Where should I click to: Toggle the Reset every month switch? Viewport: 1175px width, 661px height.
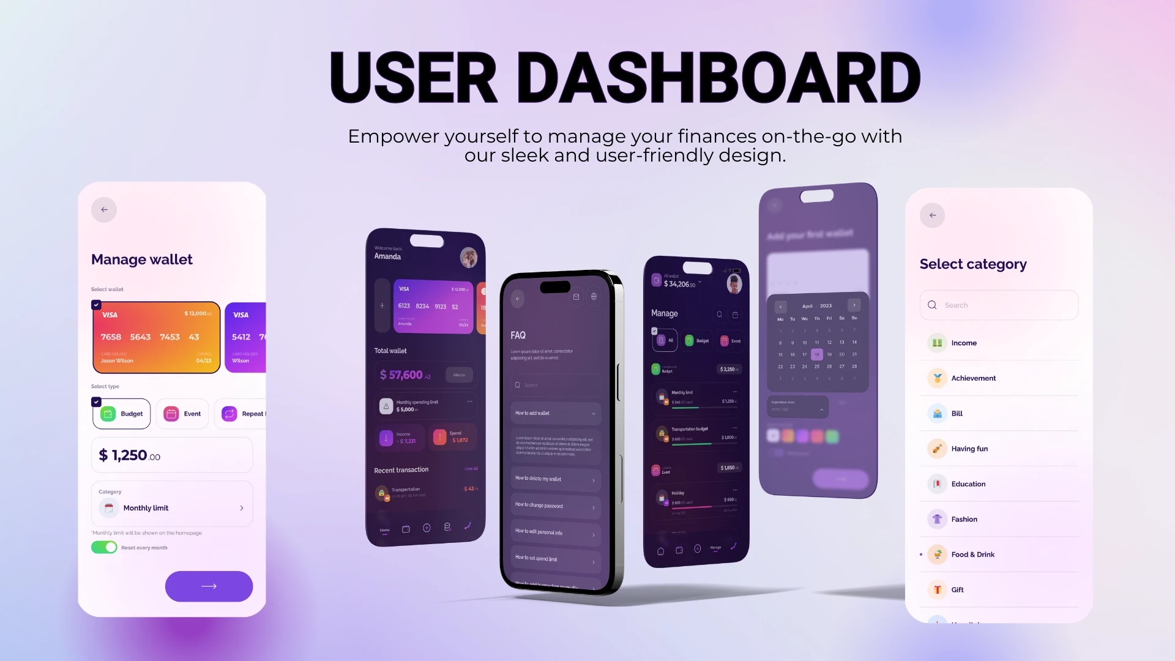103,547
